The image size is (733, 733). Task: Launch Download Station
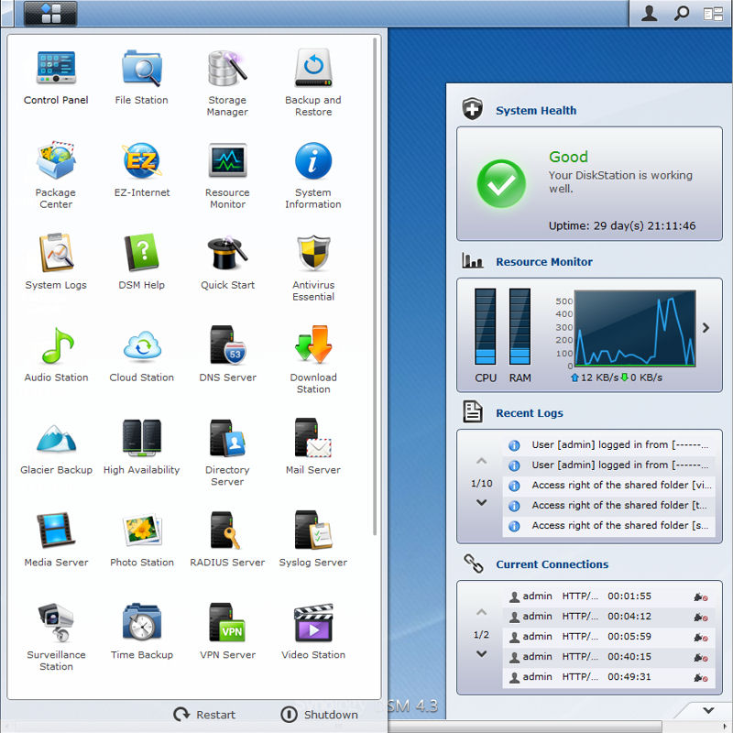coord(313,360)
